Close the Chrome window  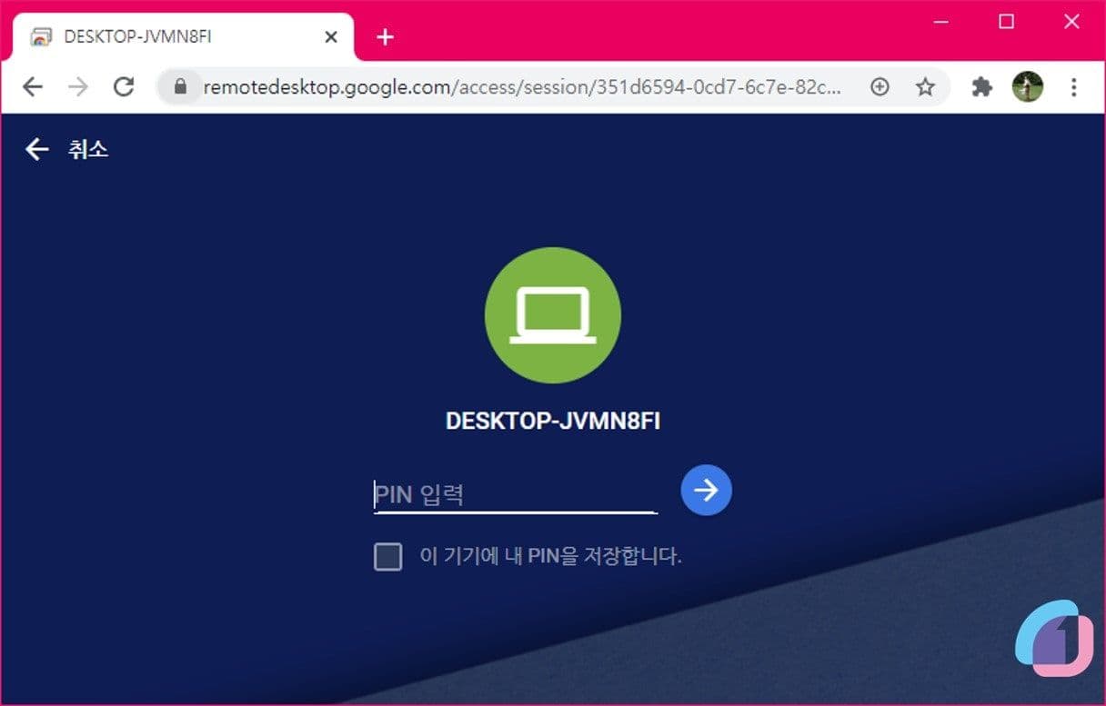[x=1071, y=22]
